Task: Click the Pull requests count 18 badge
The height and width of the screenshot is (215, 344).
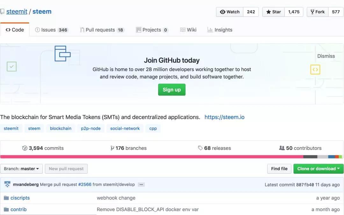Action: point(120,30)
